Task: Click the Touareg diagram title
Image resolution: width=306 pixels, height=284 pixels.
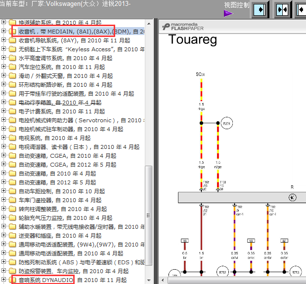Action: [192, 39]
